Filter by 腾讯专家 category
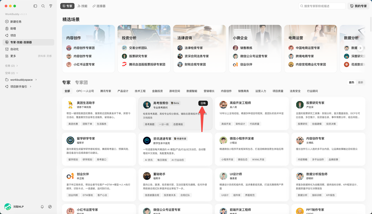This screenshot has height=214, width=372. (x=106, y=91)
